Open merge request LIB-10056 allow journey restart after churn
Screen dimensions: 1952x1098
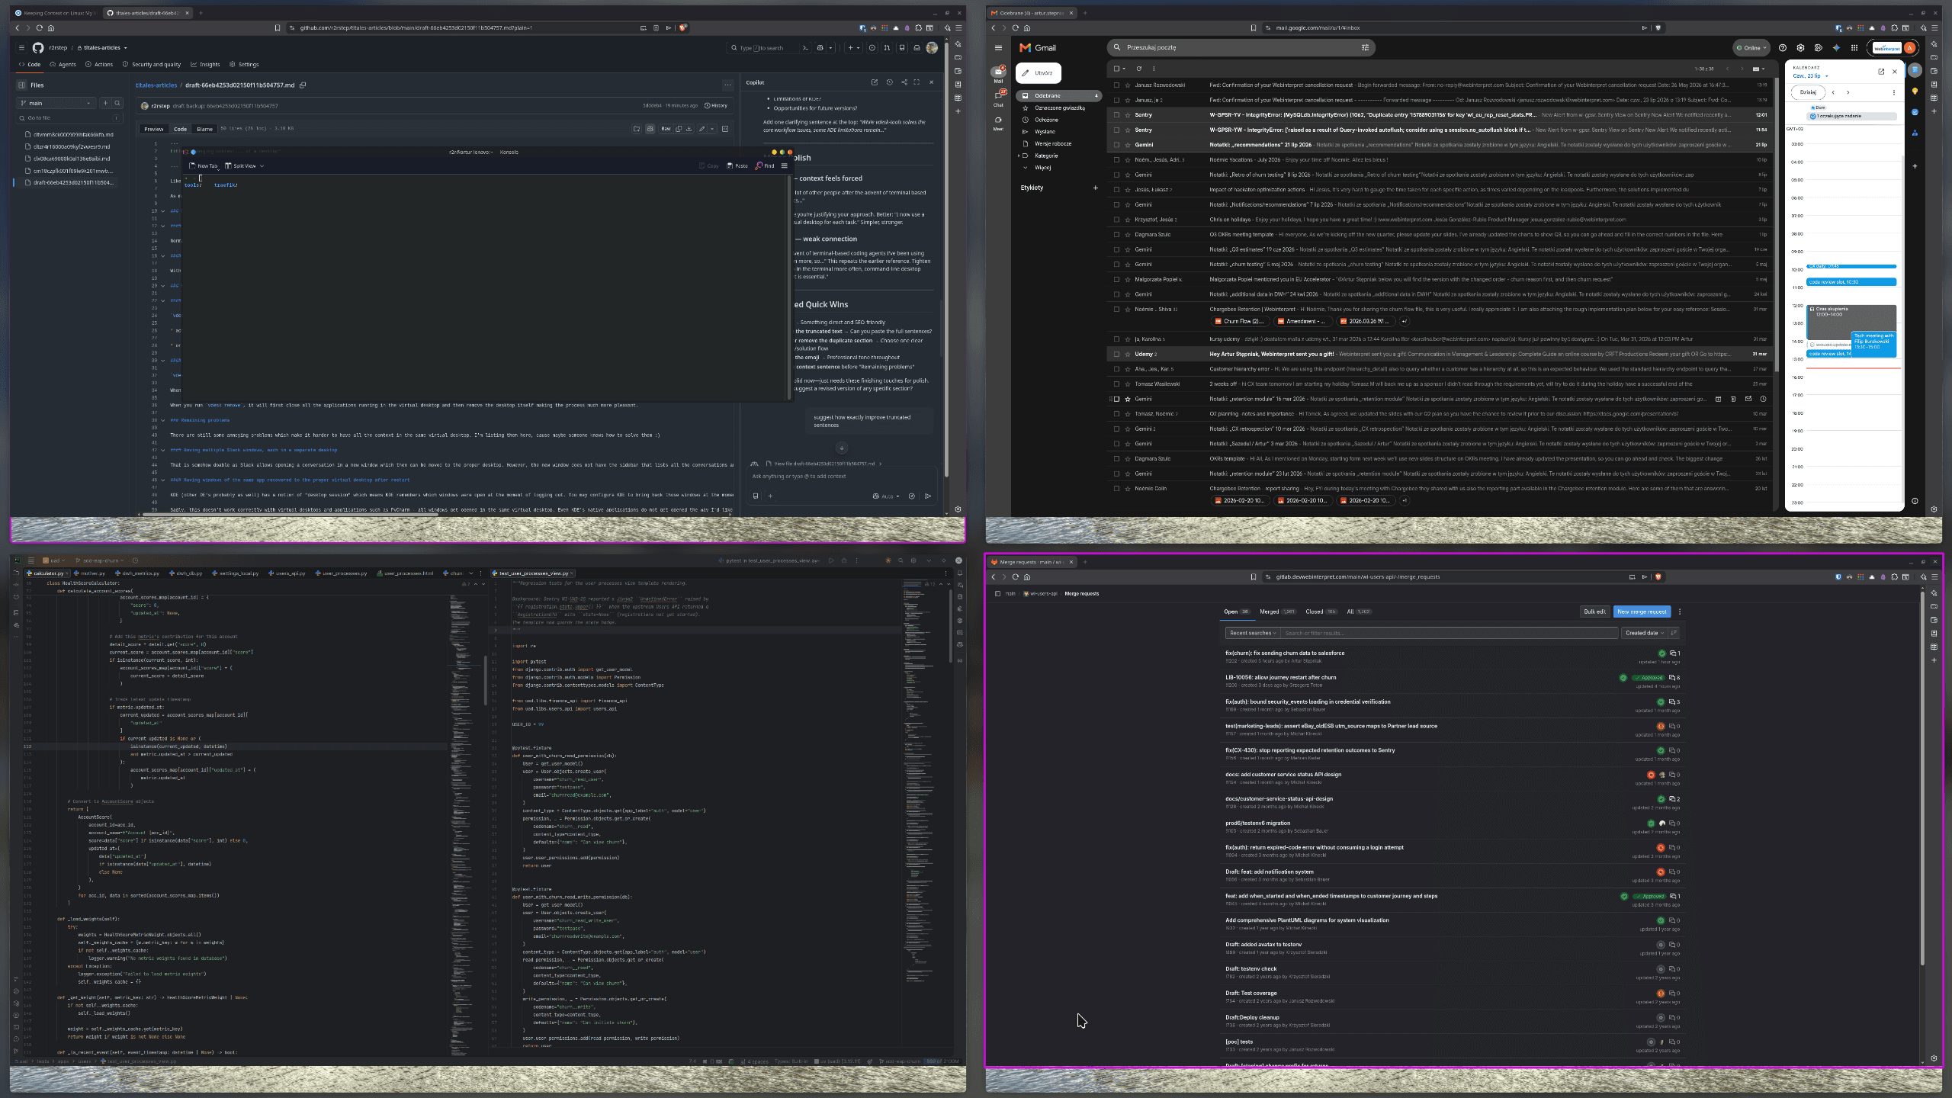1280,677
